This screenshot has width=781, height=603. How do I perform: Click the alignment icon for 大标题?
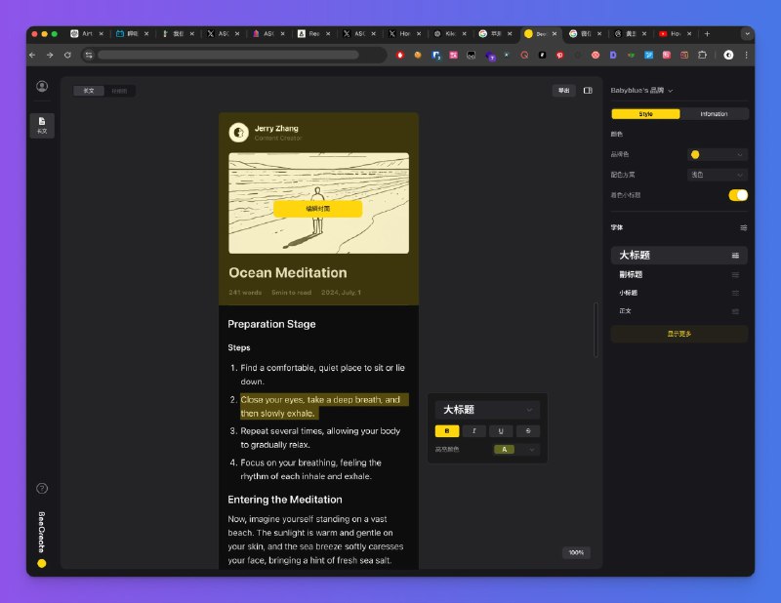click(735, 256)
